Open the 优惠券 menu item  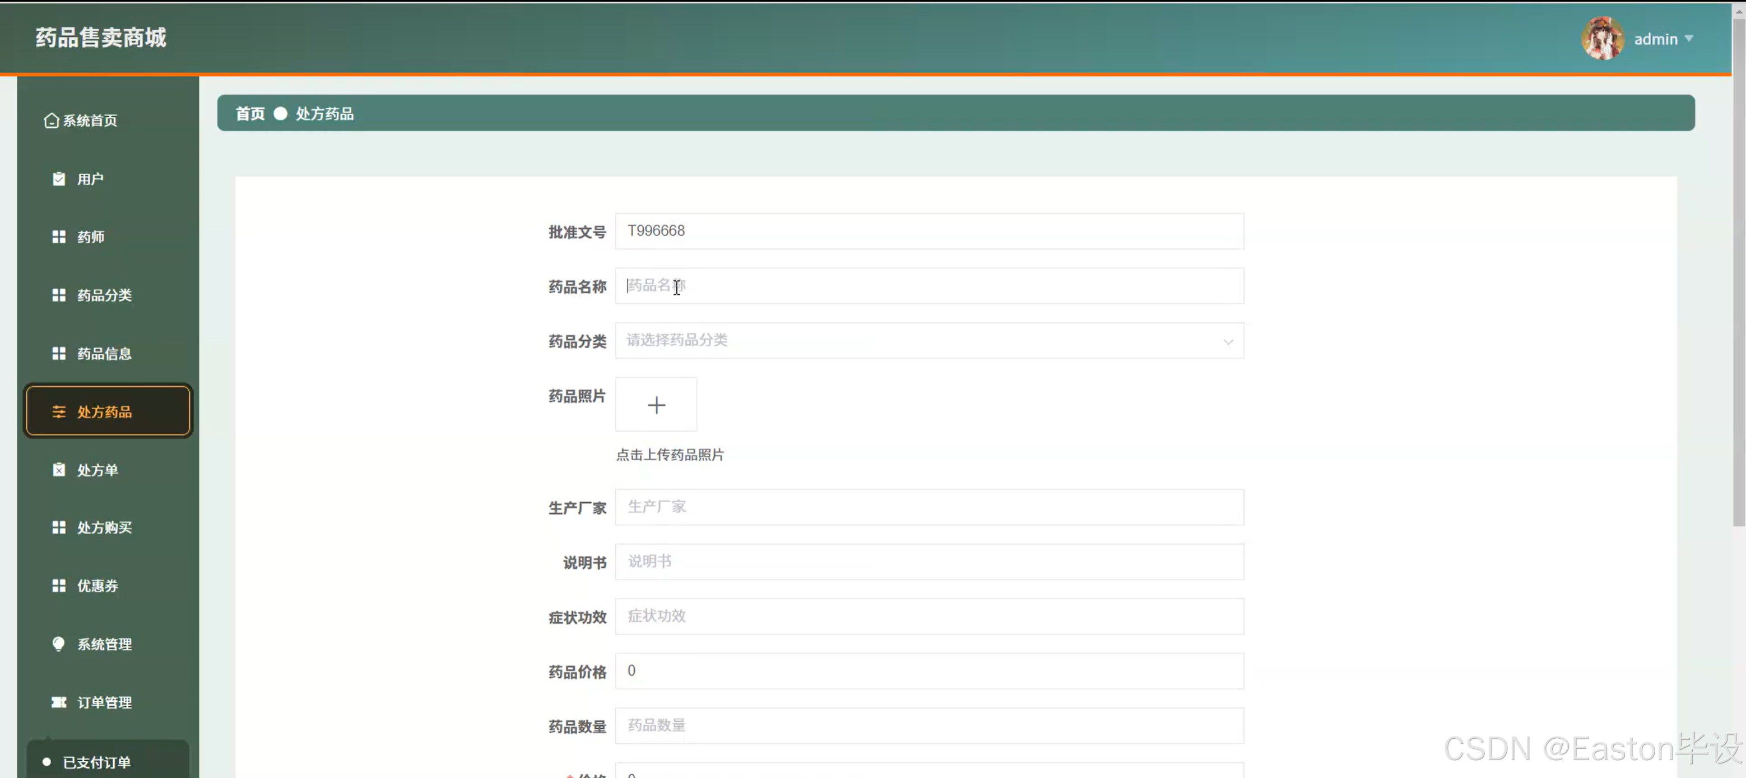coord(108,586)
